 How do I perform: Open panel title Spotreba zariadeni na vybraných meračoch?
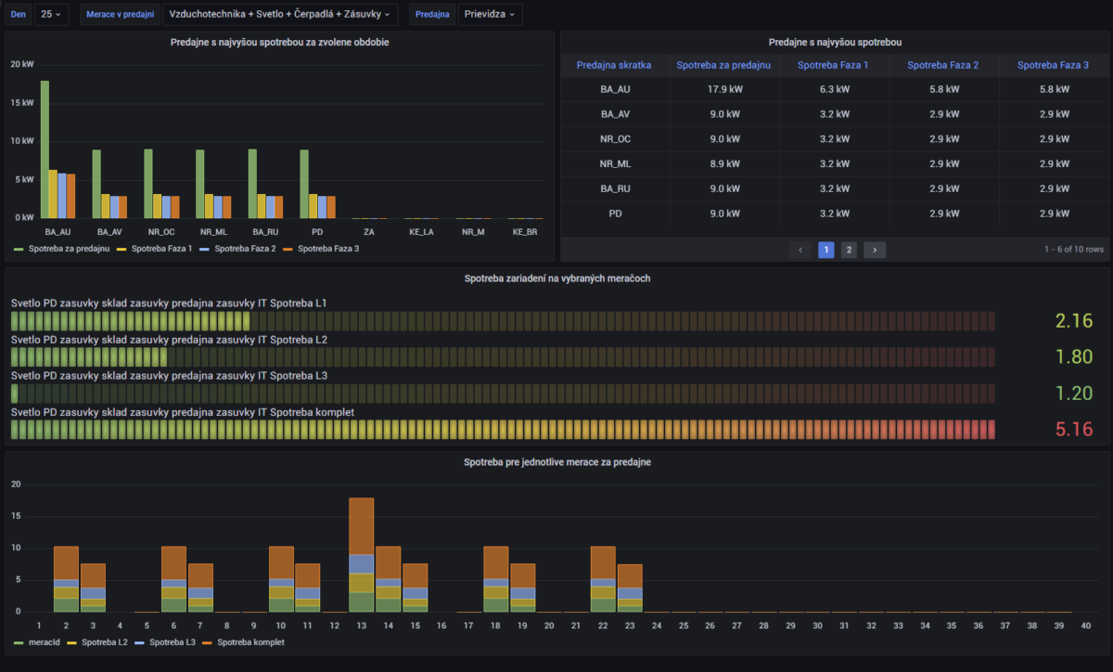(556, 278)
